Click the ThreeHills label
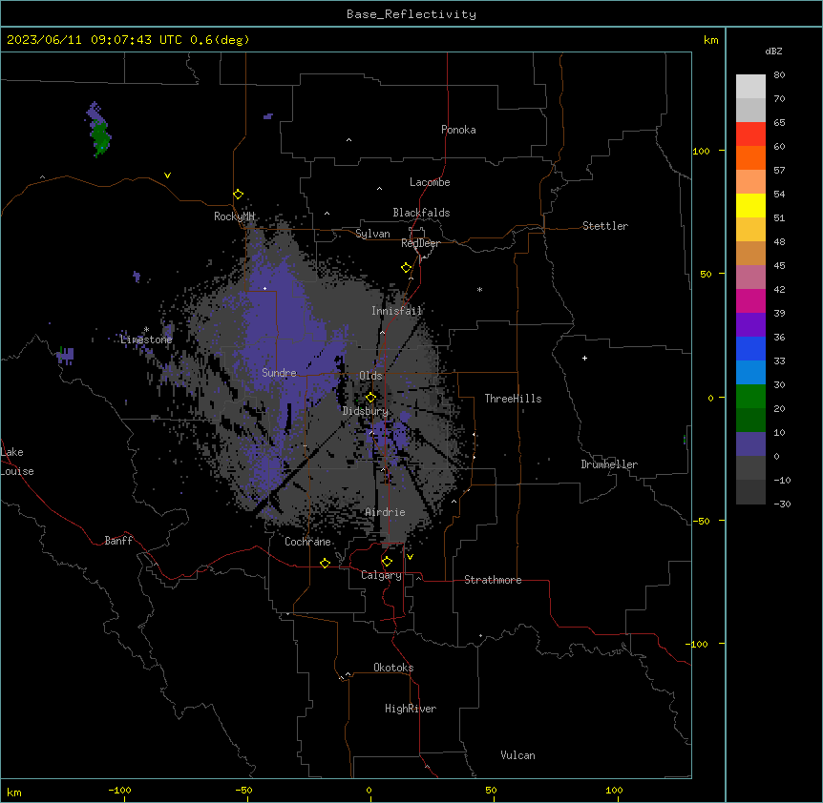 [513, 399]
